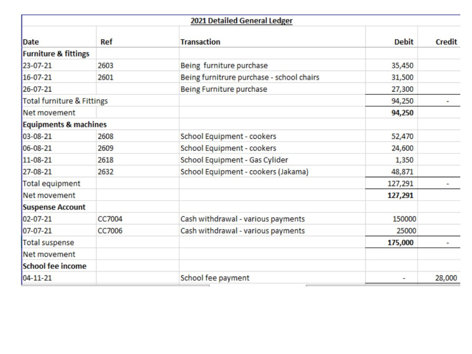Select ref cell 2618
Screen dimensions: 472x354
[x=105, y=160]
